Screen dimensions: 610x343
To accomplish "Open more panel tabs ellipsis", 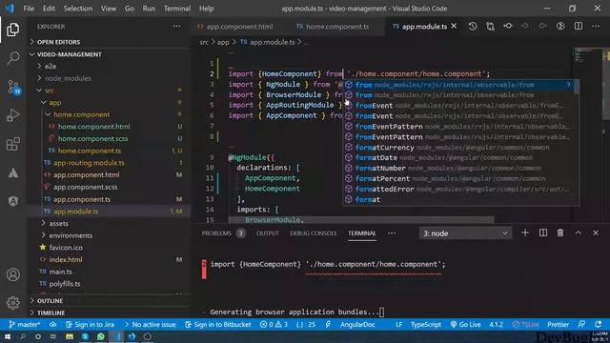I will click(392, 233).
